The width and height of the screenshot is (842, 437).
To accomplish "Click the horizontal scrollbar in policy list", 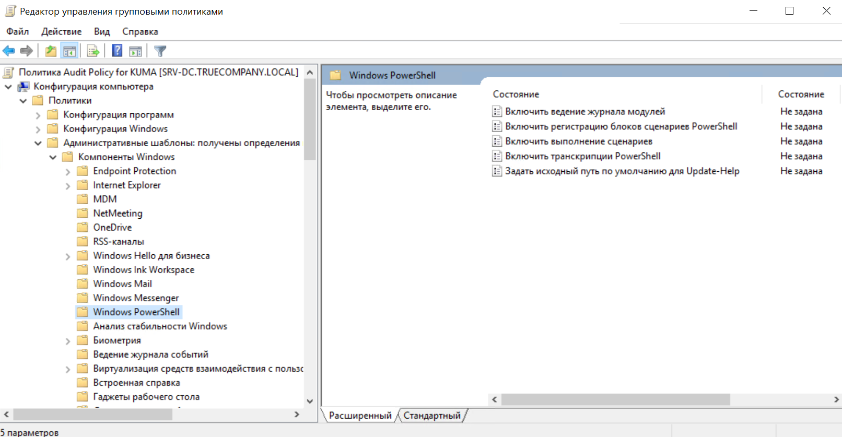I will (615, 399).
